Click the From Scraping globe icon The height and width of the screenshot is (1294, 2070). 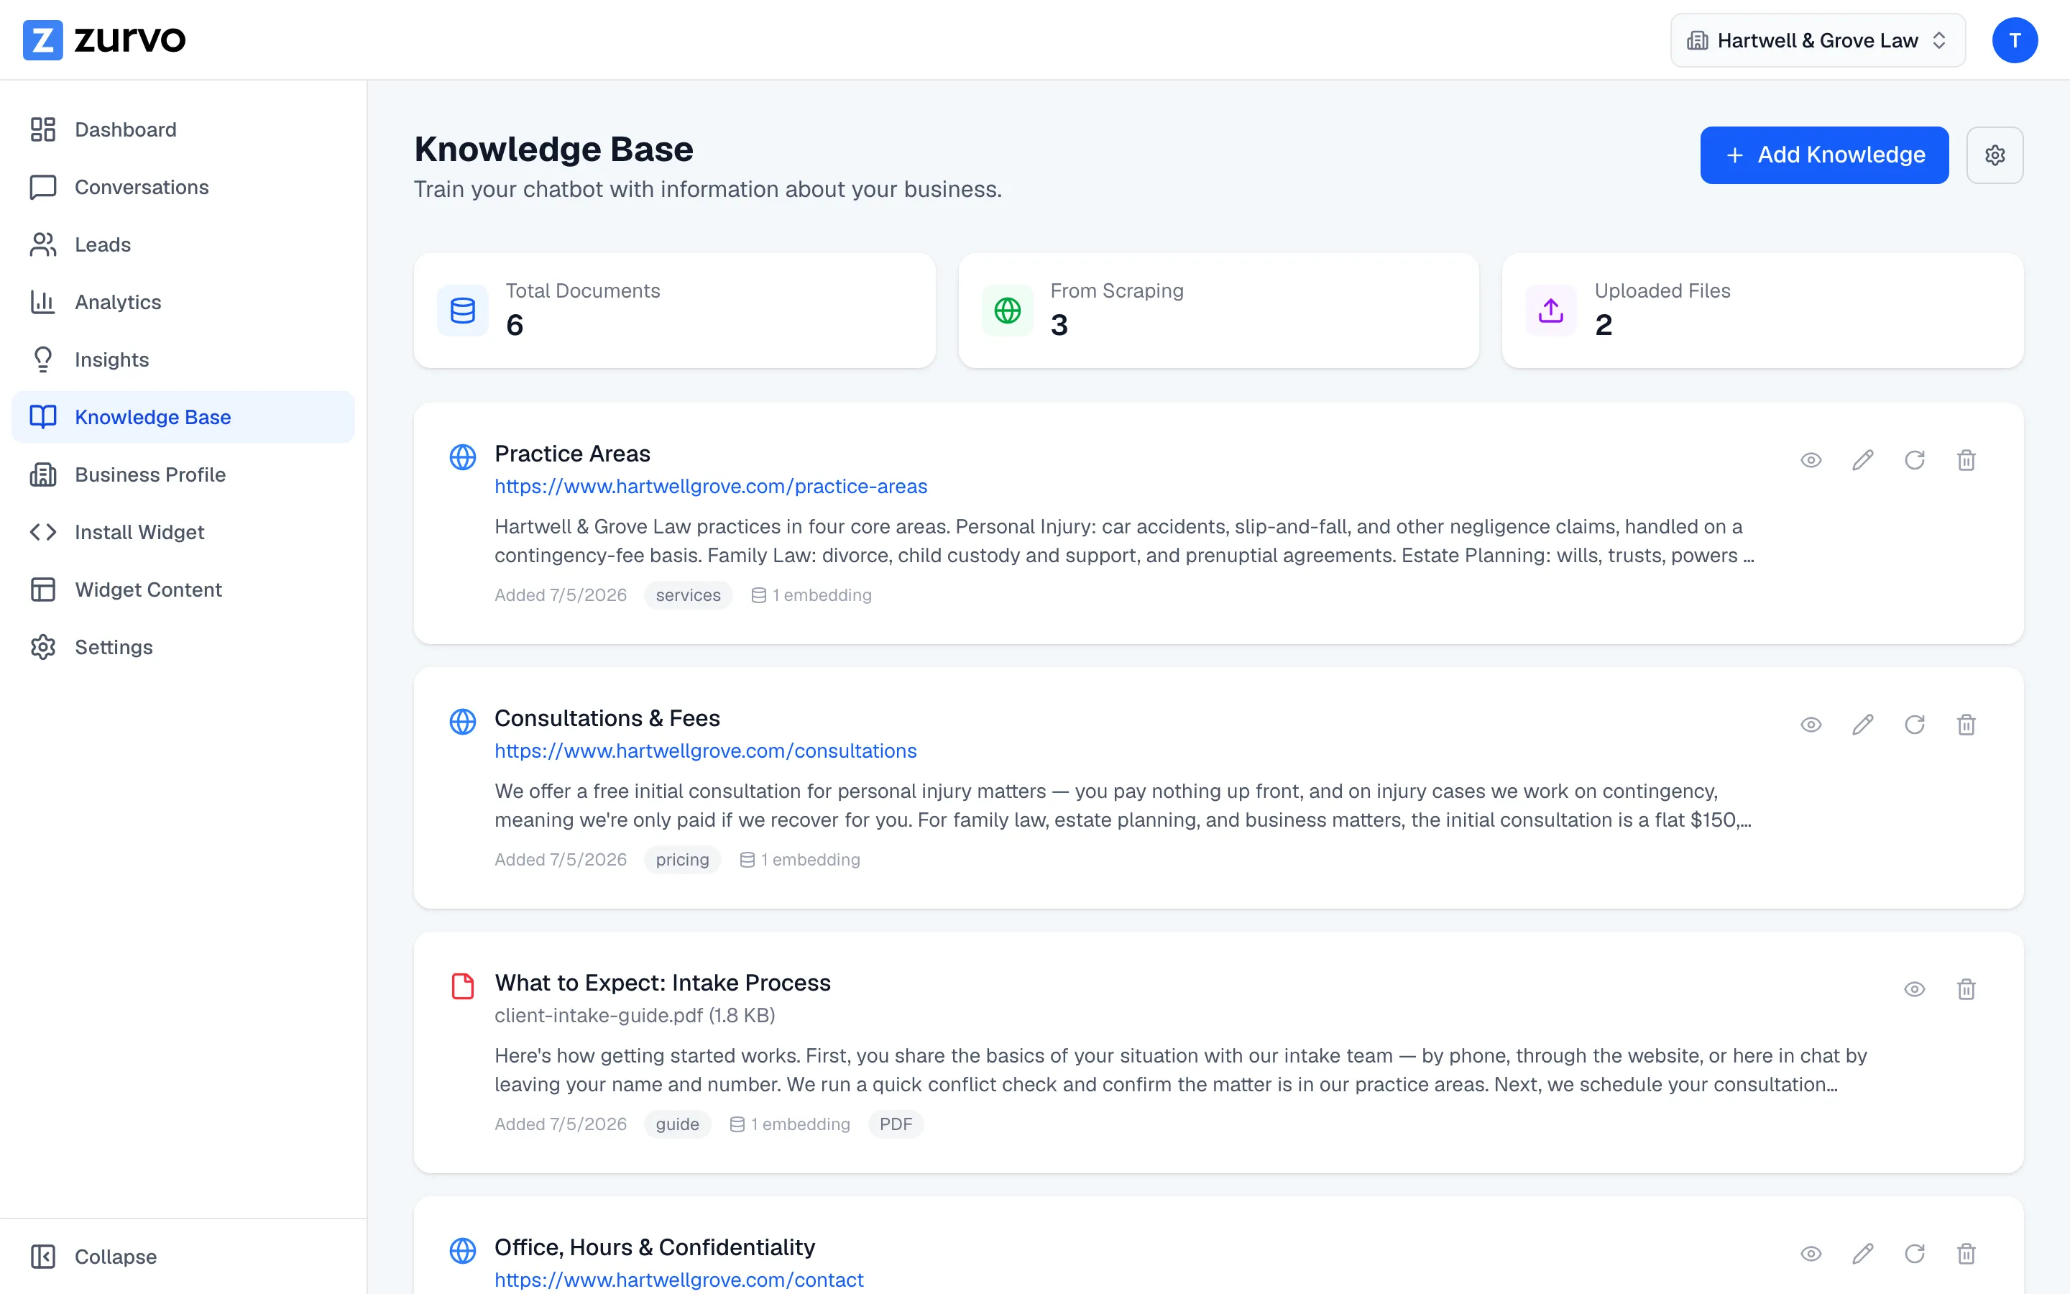point(1008,310)
